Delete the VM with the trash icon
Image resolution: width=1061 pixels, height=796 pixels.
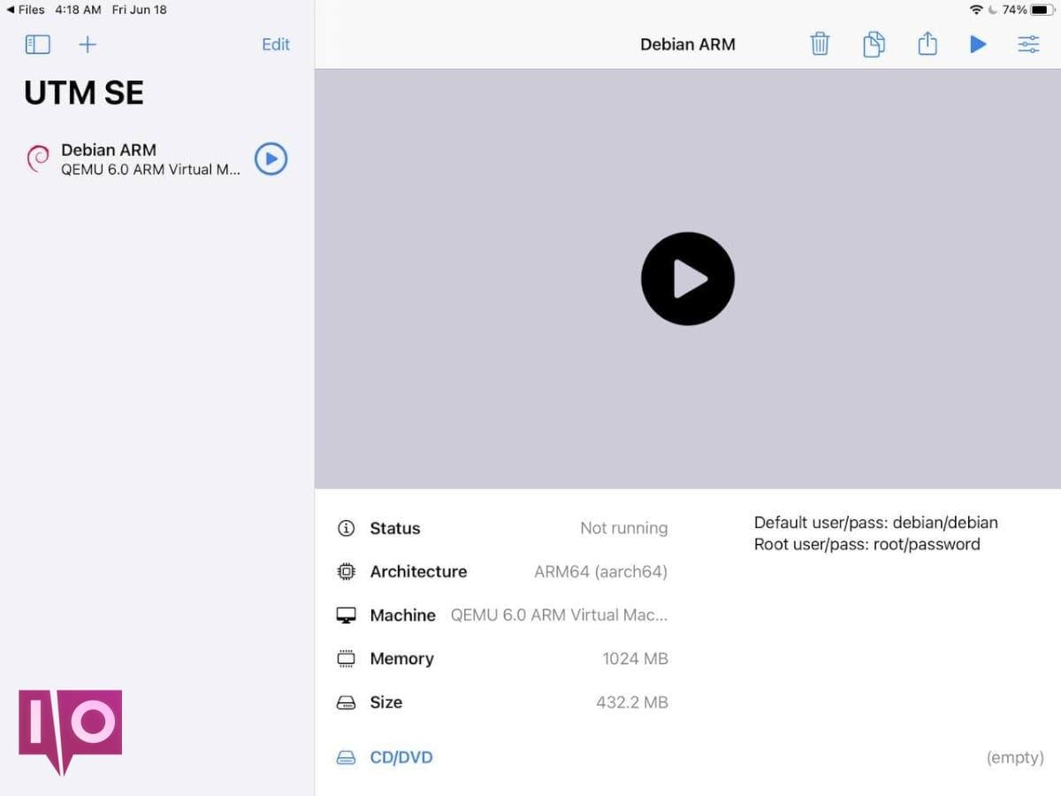click(820, 43)
